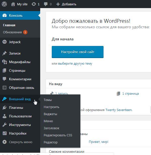Open the 1 страница link
The height and width of the screenshot is (155, 151).
click(x=130, y=93)
